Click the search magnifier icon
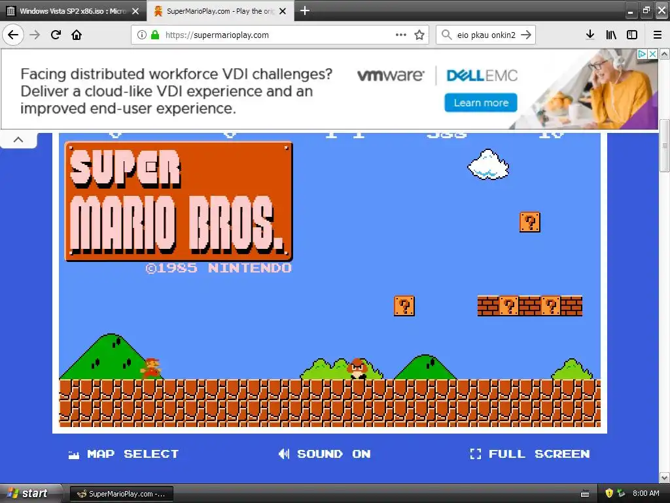 pyautogui.click(x=446, y=35)
